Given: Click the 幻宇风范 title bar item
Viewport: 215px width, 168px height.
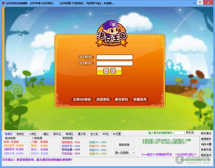Looking at the screenshot, I should pyautogui.click(x=47, y=3).
